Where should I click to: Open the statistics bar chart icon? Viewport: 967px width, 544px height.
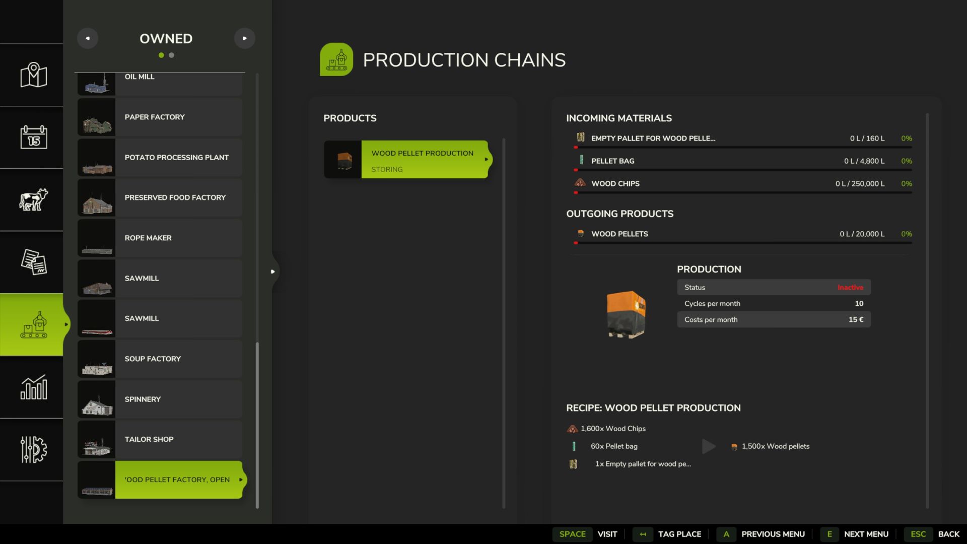pos(33,387)
